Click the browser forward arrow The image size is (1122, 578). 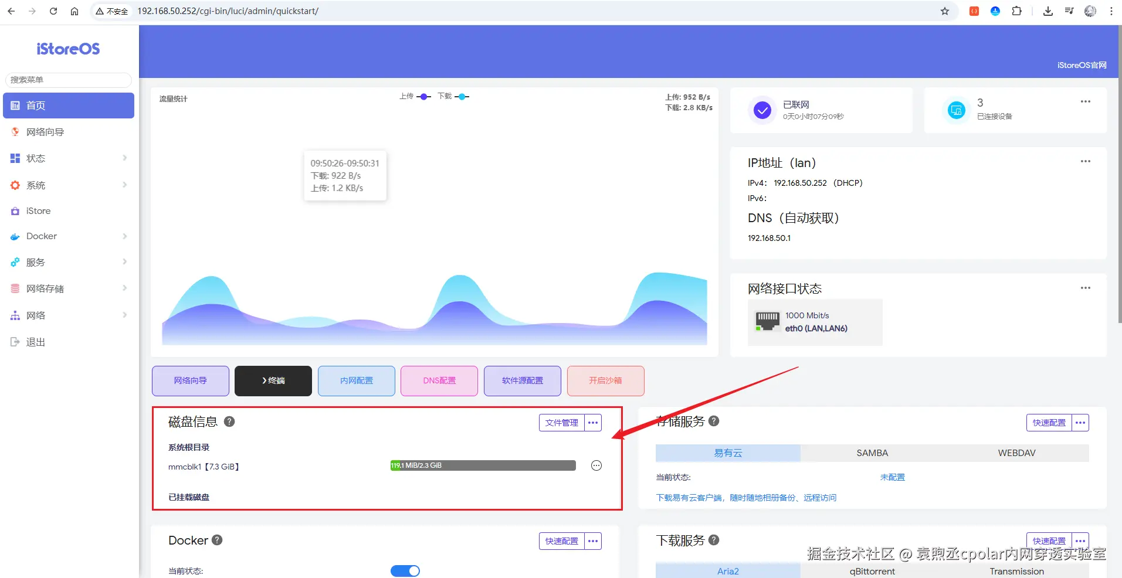tap(32, 11)
